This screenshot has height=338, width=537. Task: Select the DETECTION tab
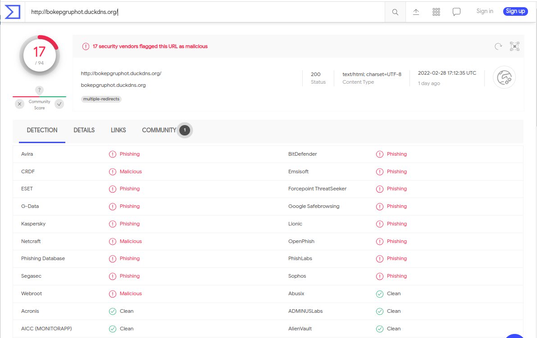(x=42, y=131)
